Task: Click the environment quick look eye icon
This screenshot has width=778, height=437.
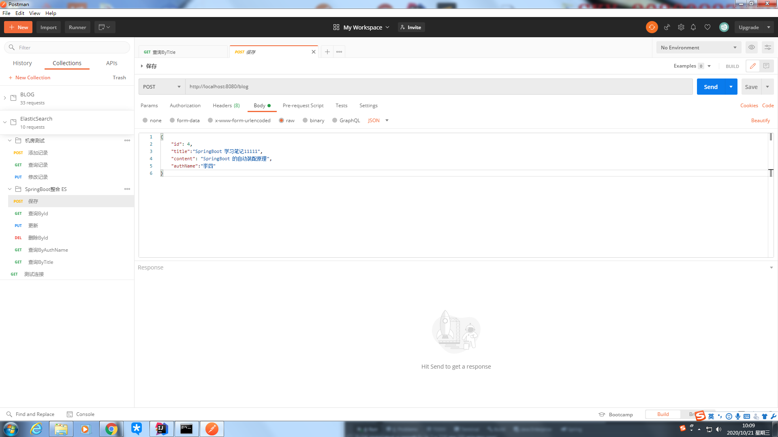Action: coord(752,47)
